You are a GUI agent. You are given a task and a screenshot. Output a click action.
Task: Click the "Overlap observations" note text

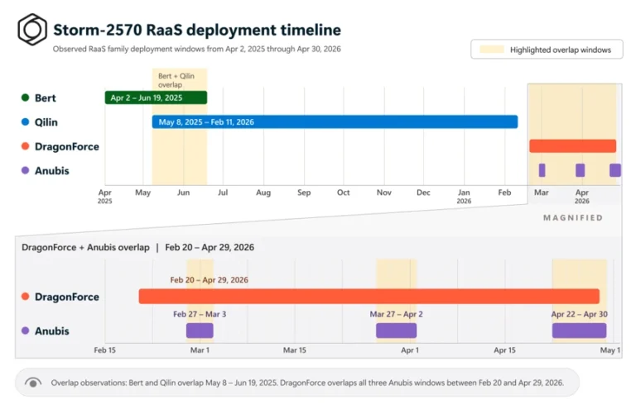307,383
